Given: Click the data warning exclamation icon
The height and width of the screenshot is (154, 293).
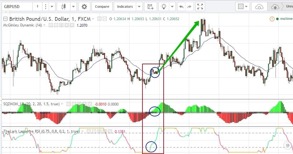Looking at the screenshot, I should click(x=272, y=19).
